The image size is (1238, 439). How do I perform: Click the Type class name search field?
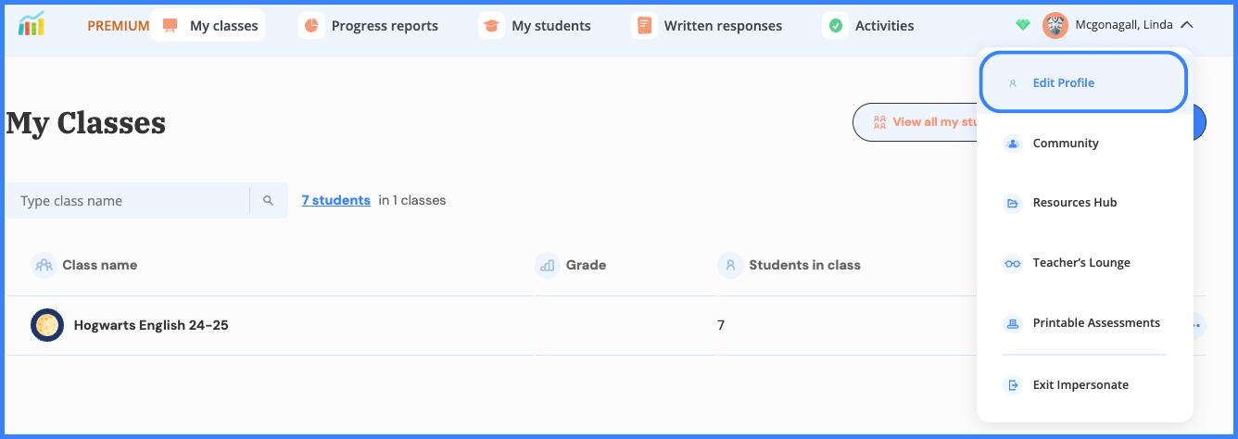pyautogui.click(x=130, y=201)
